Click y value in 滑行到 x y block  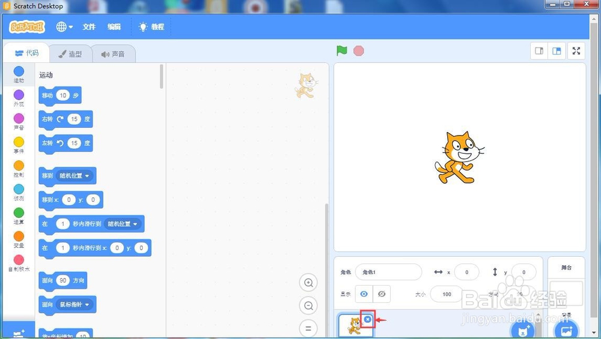point(141,248)
